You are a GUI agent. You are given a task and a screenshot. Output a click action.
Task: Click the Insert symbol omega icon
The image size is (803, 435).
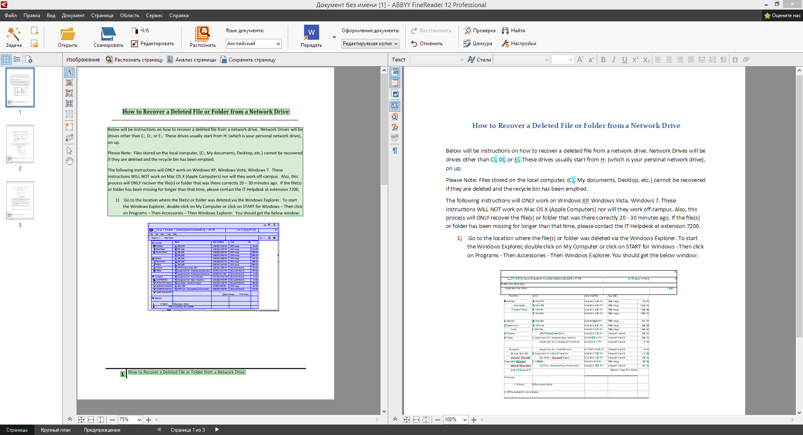[x=735, y=60]
